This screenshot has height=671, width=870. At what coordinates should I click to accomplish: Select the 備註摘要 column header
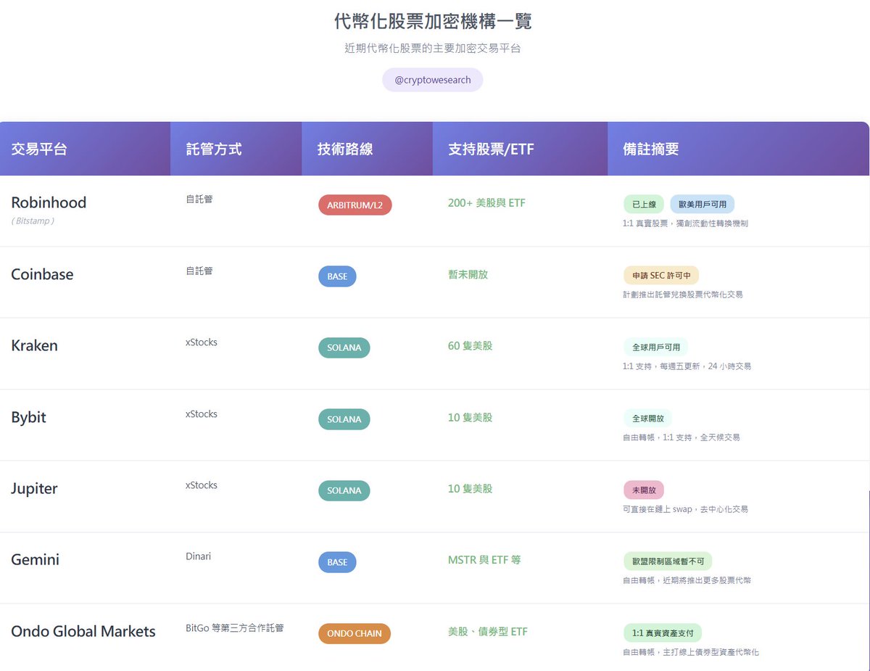pyautogui.click(x=738, y=149)
